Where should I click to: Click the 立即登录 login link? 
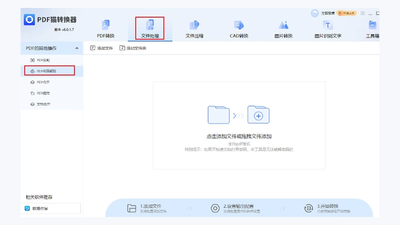[x=328, y=13]
